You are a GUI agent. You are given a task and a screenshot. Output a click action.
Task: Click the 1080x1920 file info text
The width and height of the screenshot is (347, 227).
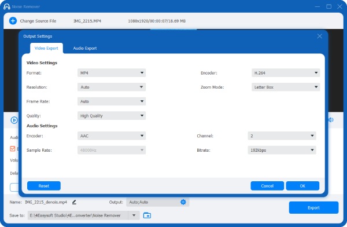(x=157, y=21)
